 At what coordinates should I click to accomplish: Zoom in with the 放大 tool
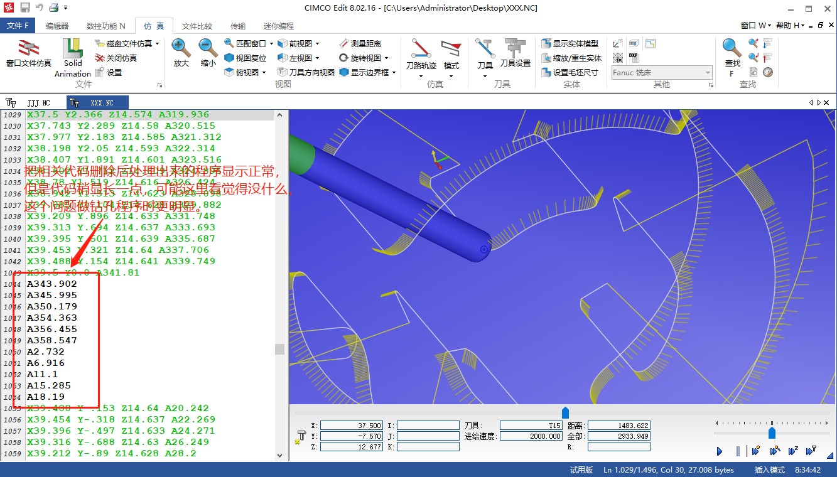click(181, 53)
